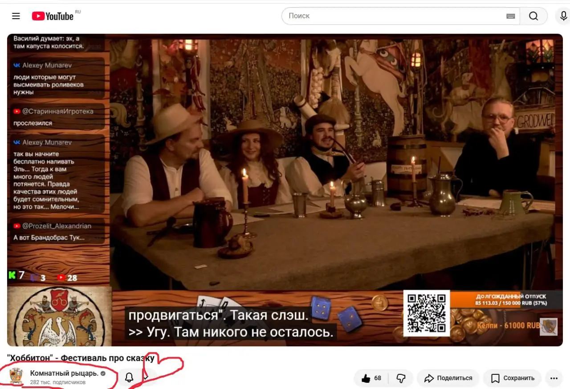Click the ДОЛГОЖДАННЫЙ ОТПУСК donation goal bar
The height and width of the screenshot is (389, 570).
[x=506, y=299]
